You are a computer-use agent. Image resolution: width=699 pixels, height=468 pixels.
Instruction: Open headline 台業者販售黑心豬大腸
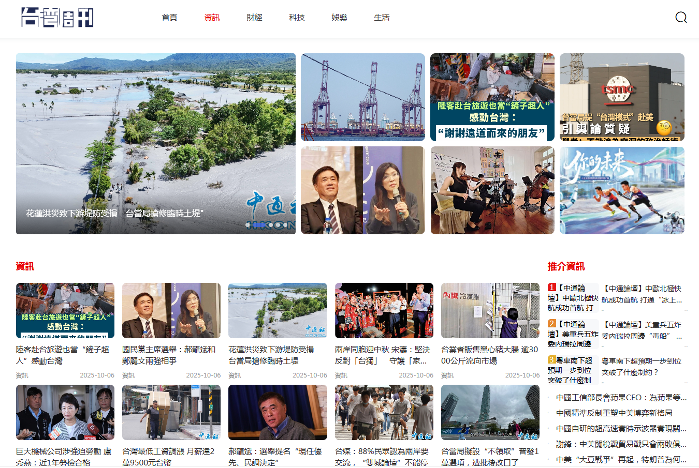click(x=490, y=355)
